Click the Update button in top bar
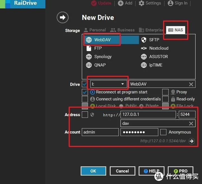The image size is (202, 184). [101, 3]
